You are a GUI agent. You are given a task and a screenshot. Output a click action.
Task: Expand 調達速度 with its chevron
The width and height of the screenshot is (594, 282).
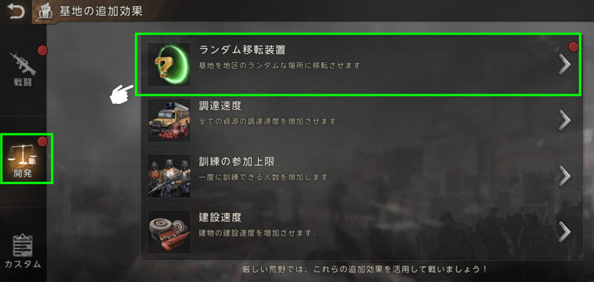[x=564, y=121]
